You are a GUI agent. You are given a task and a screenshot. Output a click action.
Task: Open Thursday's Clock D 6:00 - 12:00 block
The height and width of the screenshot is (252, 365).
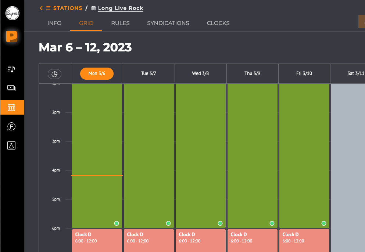(253, 241)
